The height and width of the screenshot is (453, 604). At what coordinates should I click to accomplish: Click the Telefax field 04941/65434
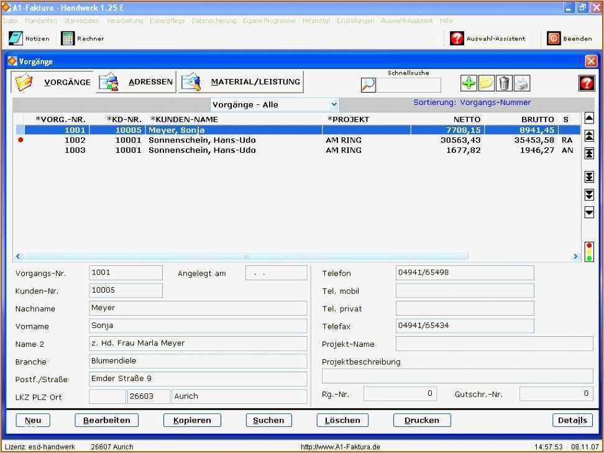[465, 326]
